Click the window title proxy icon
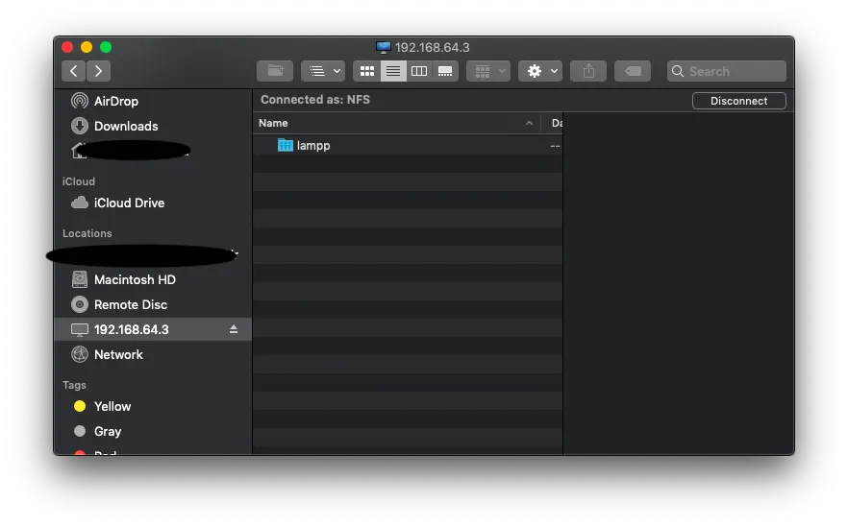This screenshot has height=526, width=848. (383, 48)
